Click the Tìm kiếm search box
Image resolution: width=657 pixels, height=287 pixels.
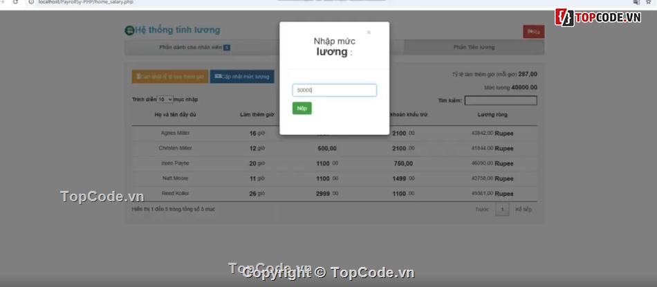pos(501,100)
